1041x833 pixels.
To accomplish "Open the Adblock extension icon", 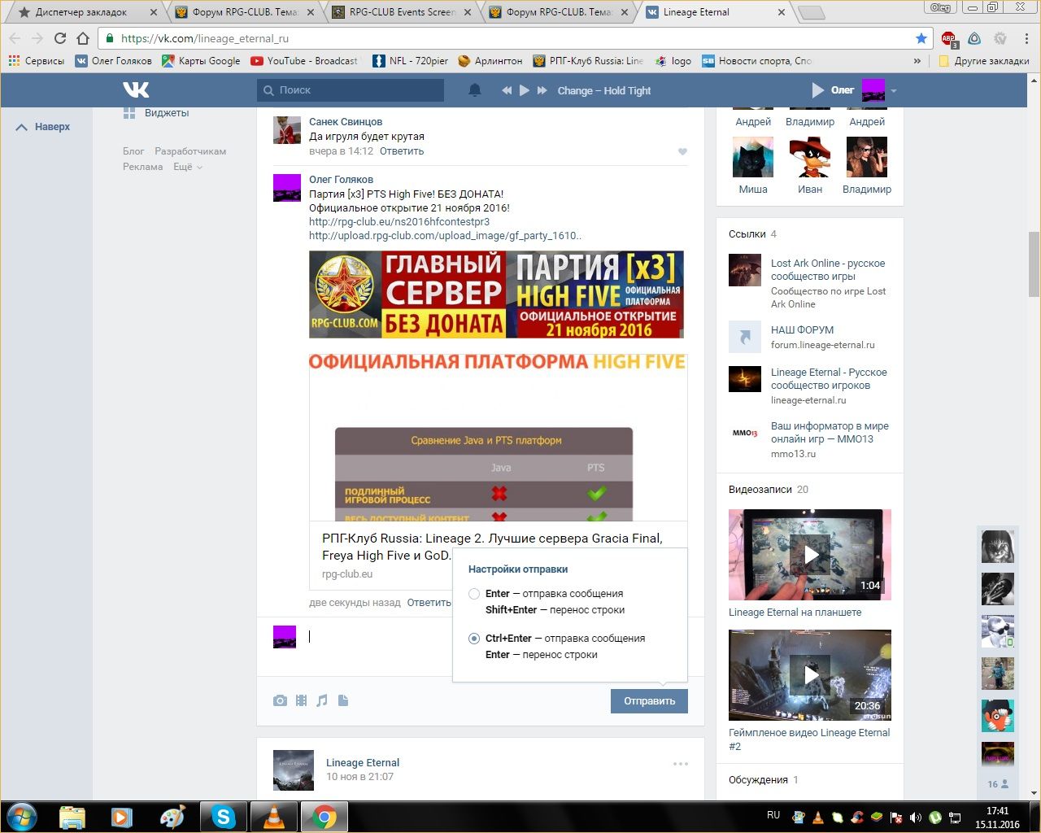I will coord(949,39).
